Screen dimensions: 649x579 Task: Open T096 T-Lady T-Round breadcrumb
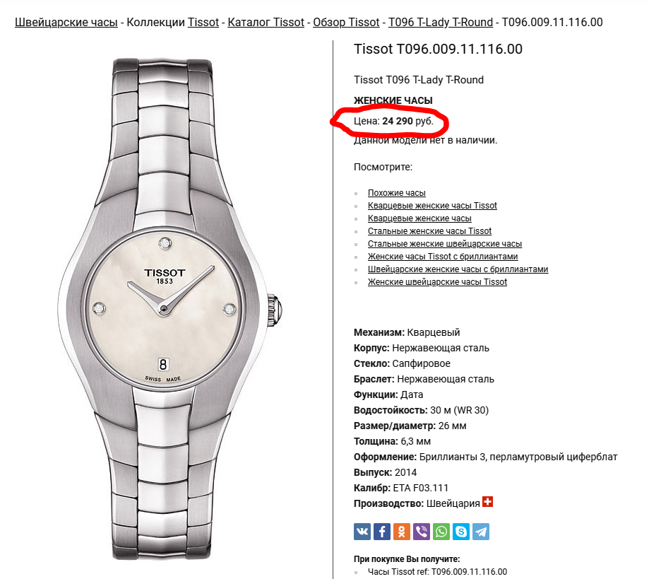(441, 22)
